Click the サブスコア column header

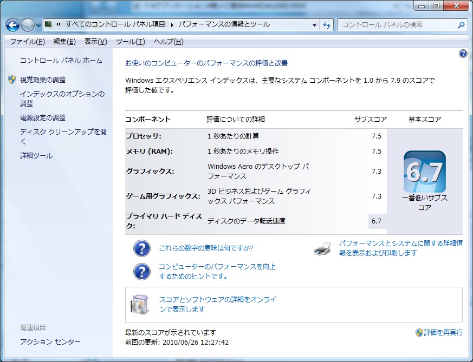tap(371, 120)
